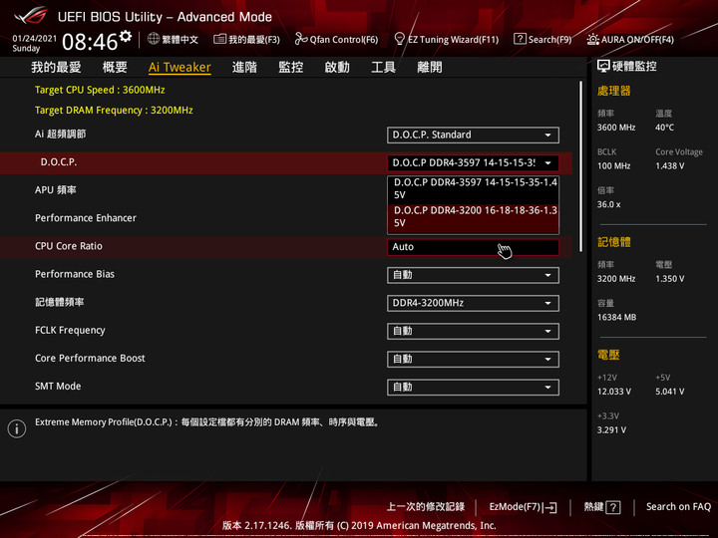Screen dimensions: 718x538
Task: Select the Performance Enhancer row
Action: tap(86, 218)
